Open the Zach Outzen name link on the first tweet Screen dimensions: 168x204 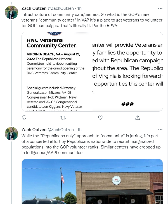coord(34,8)
